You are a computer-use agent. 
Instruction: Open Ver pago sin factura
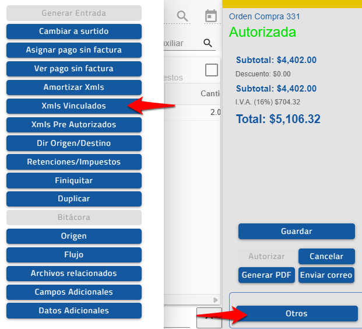point(74,69)
